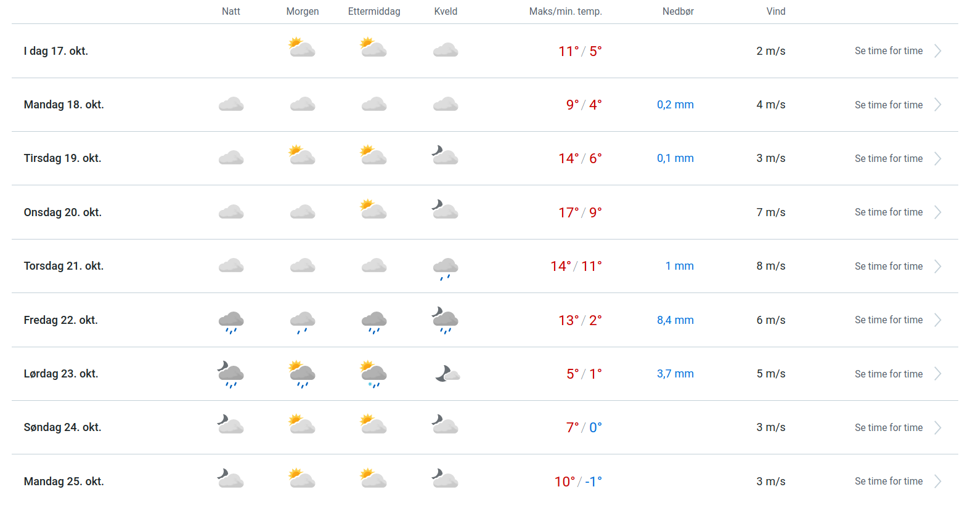Click the 8,4 mm precipitation value
The height and width of the screenshot is (508, 970).
point(675,320)
